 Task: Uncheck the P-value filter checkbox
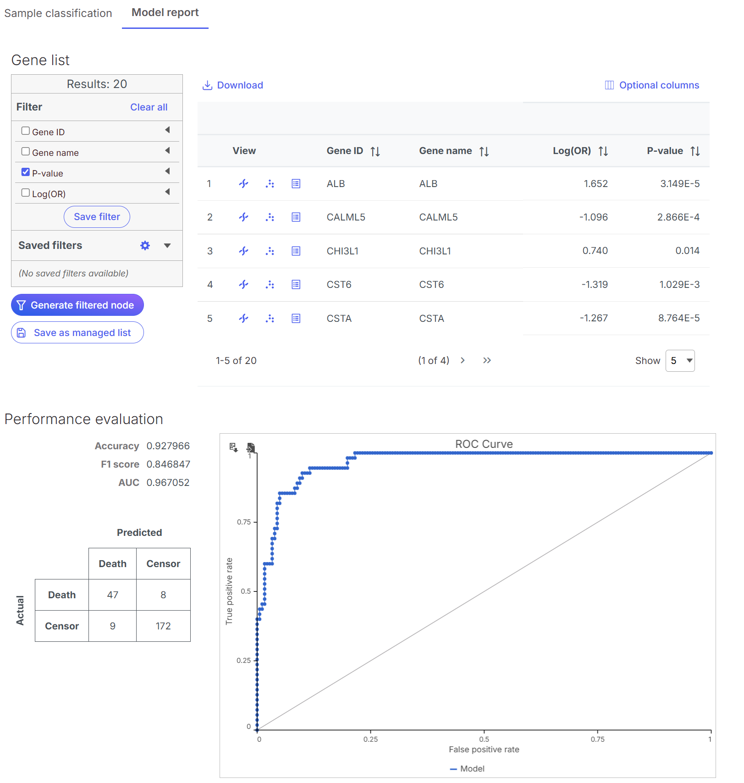point(26,172)
